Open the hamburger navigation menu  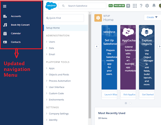(x=5, y=6)
